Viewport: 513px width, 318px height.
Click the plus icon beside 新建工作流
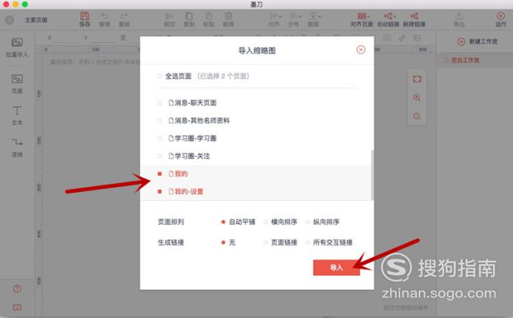point(461,42)
